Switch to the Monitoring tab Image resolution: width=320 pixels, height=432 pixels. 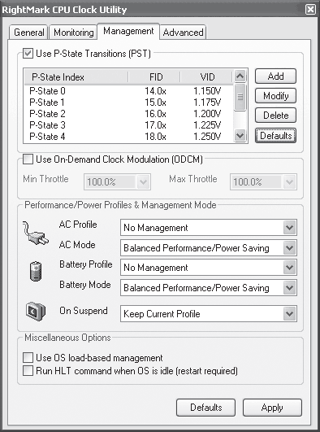click(x=73, y=33)
